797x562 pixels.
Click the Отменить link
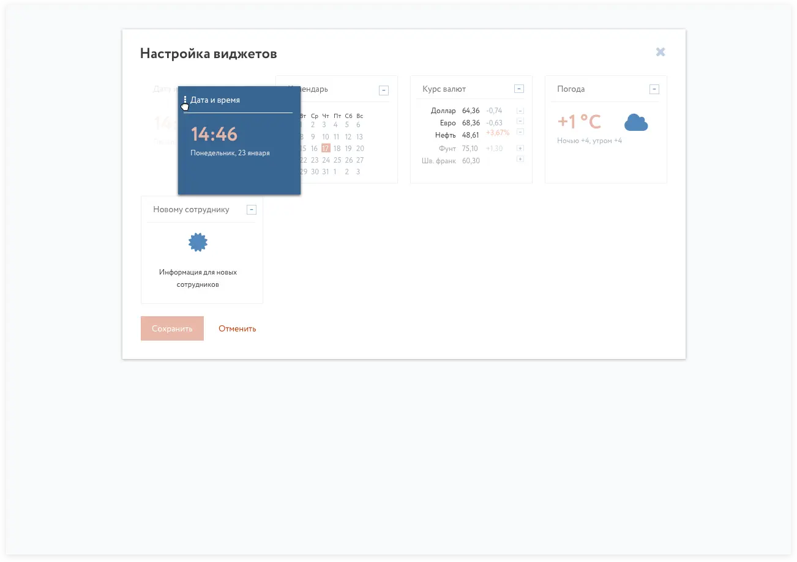tap(238, 328)
